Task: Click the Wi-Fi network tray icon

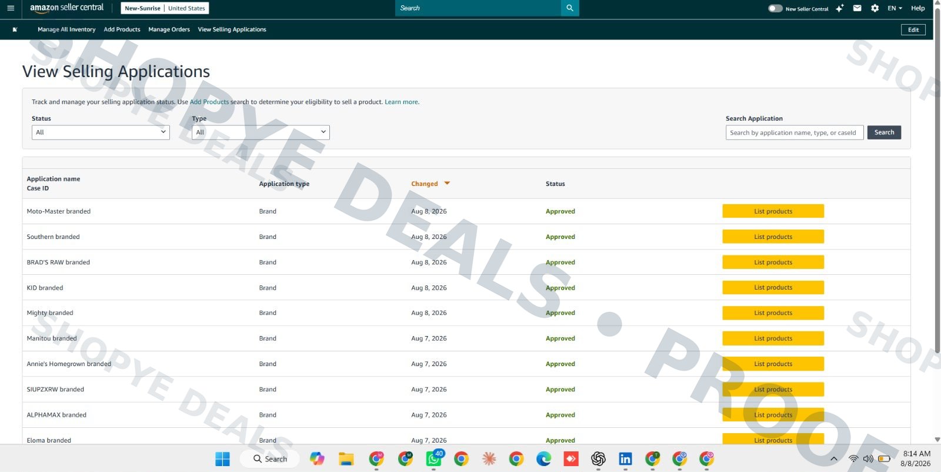Action: 853,459
